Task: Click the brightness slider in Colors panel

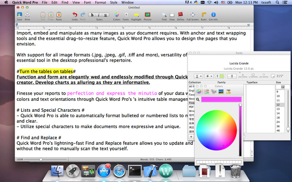Action: coord(240,130)
